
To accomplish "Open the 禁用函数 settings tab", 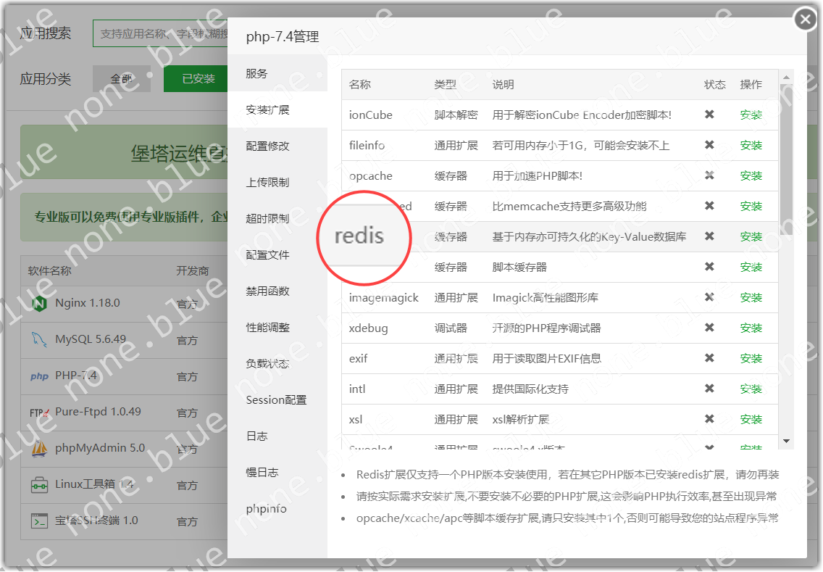I will pyautogui.click(x=267, y=291).
